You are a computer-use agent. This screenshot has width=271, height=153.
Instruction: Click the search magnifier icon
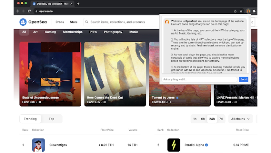pos(87,22)
